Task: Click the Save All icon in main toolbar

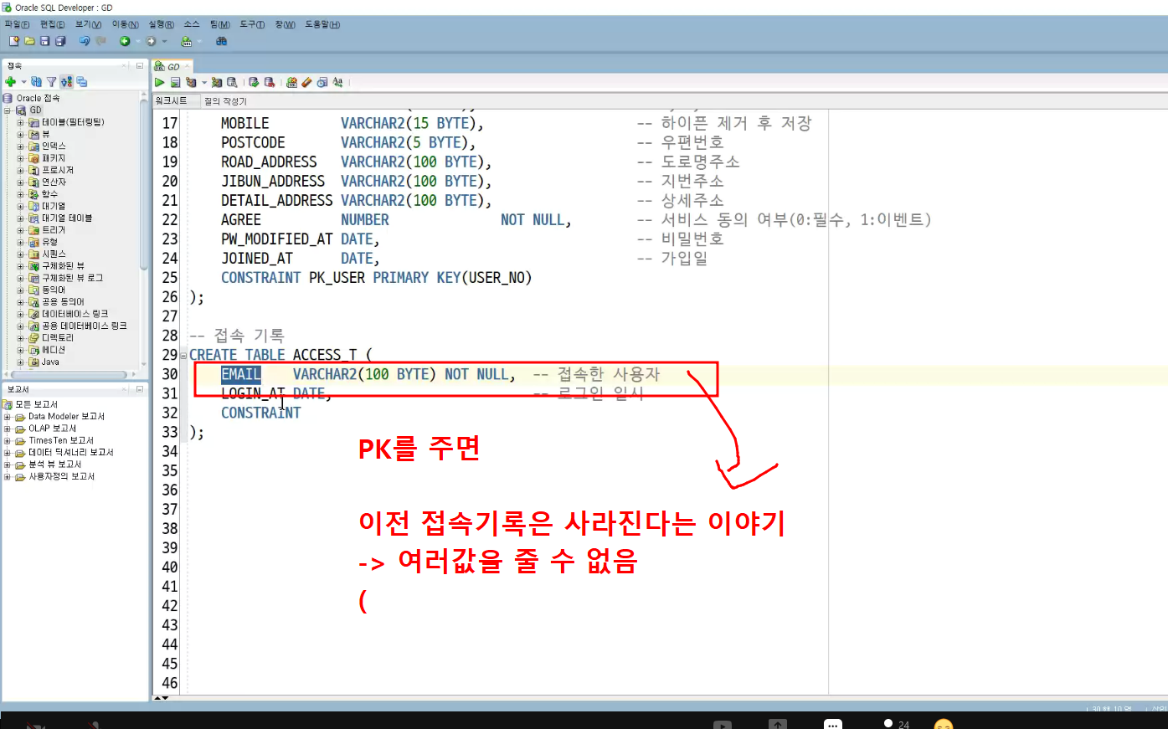Action: [60, 40]
